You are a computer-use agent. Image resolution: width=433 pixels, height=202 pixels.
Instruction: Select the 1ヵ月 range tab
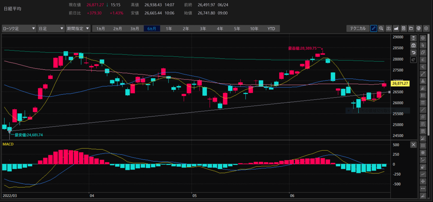pos(101,28)
